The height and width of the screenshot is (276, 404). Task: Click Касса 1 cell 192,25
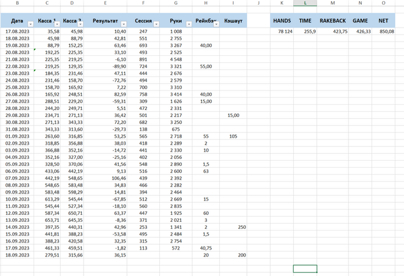point(47,52)
